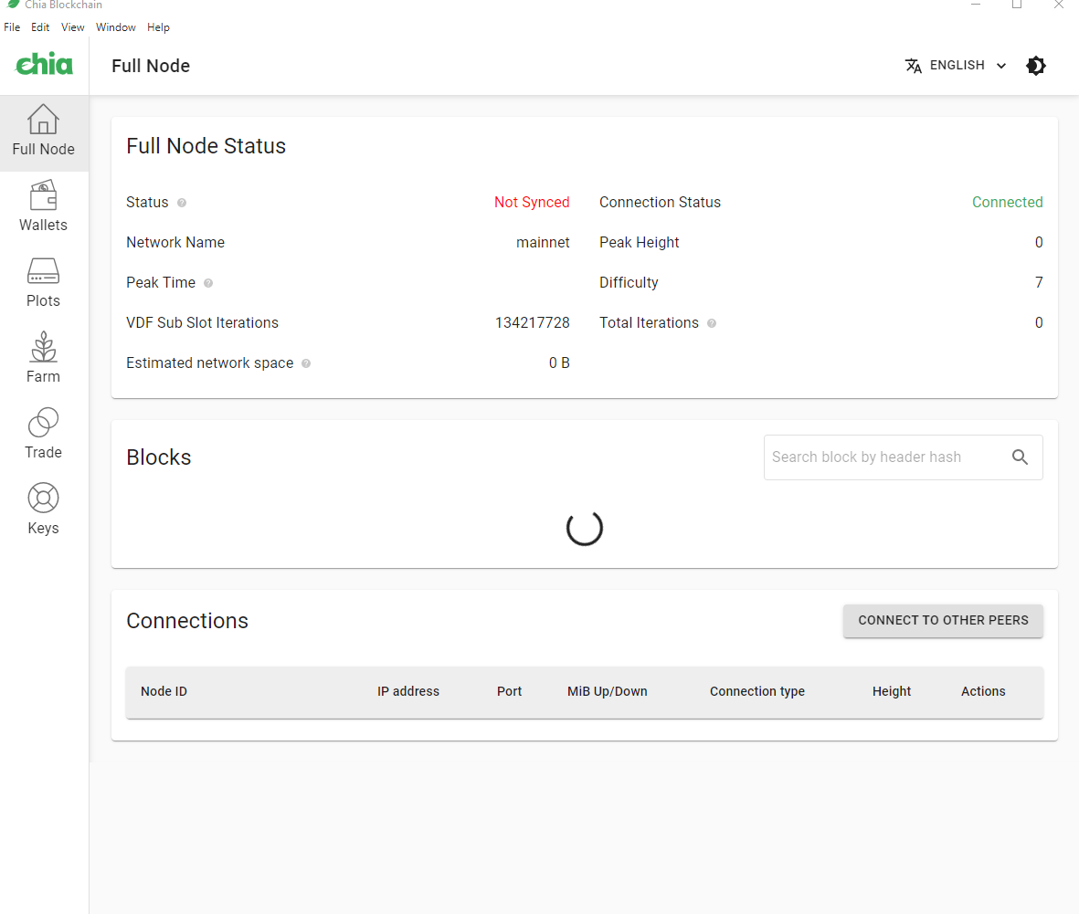Minimize the Chia Blockchain window
The height and width of the screenshot is (914, 1079).
tap(975, 5)
